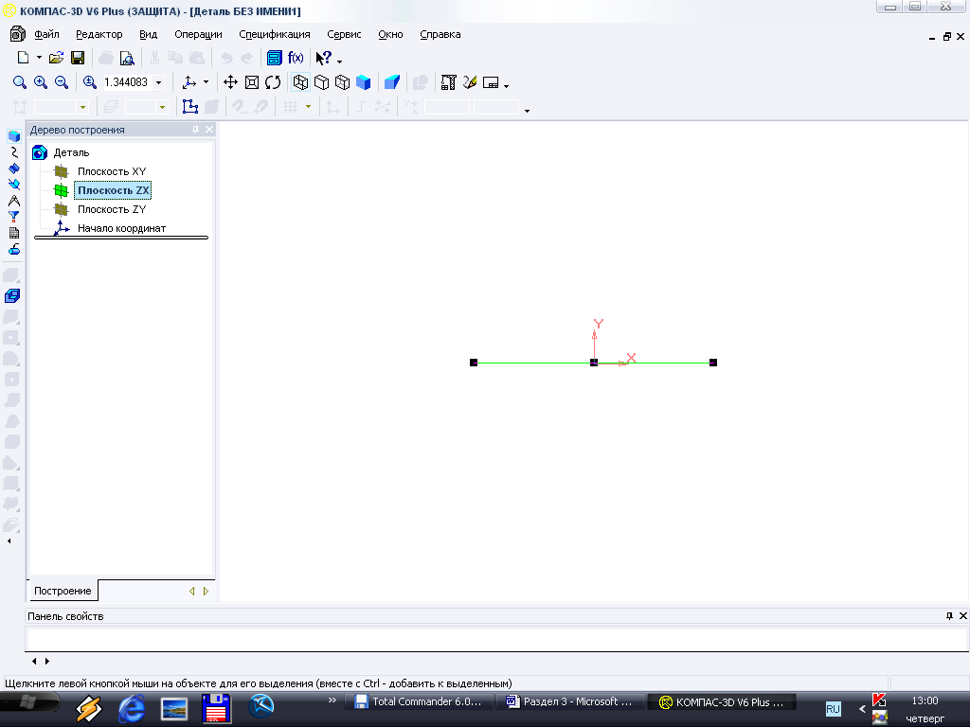Viewport: 970px width, 727px height.
Task: Open print preview from the toolbar
Action: (x=127, y=58)
